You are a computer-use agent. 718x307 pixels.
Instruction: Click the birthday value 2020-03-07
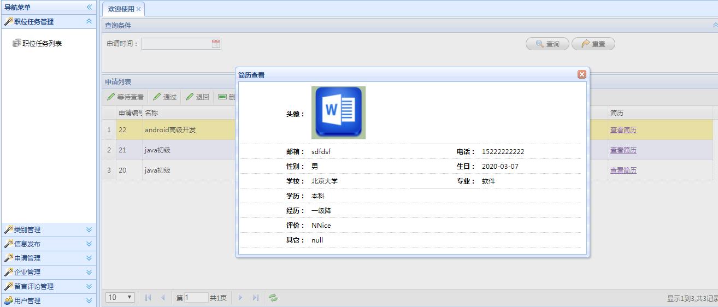pyautogui.click(x=500, y=167)
